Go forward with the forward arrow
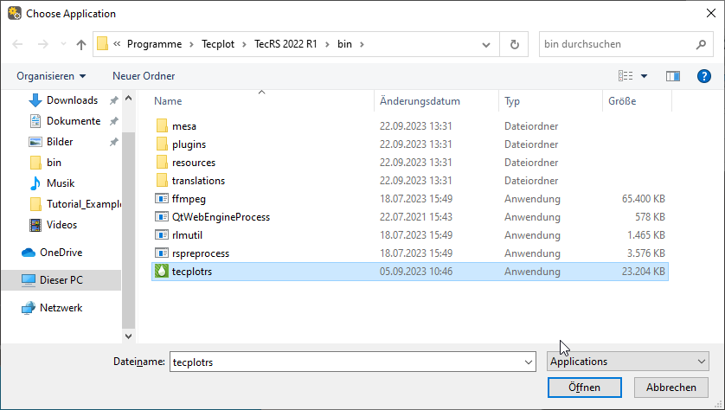 tap(43, 44)
